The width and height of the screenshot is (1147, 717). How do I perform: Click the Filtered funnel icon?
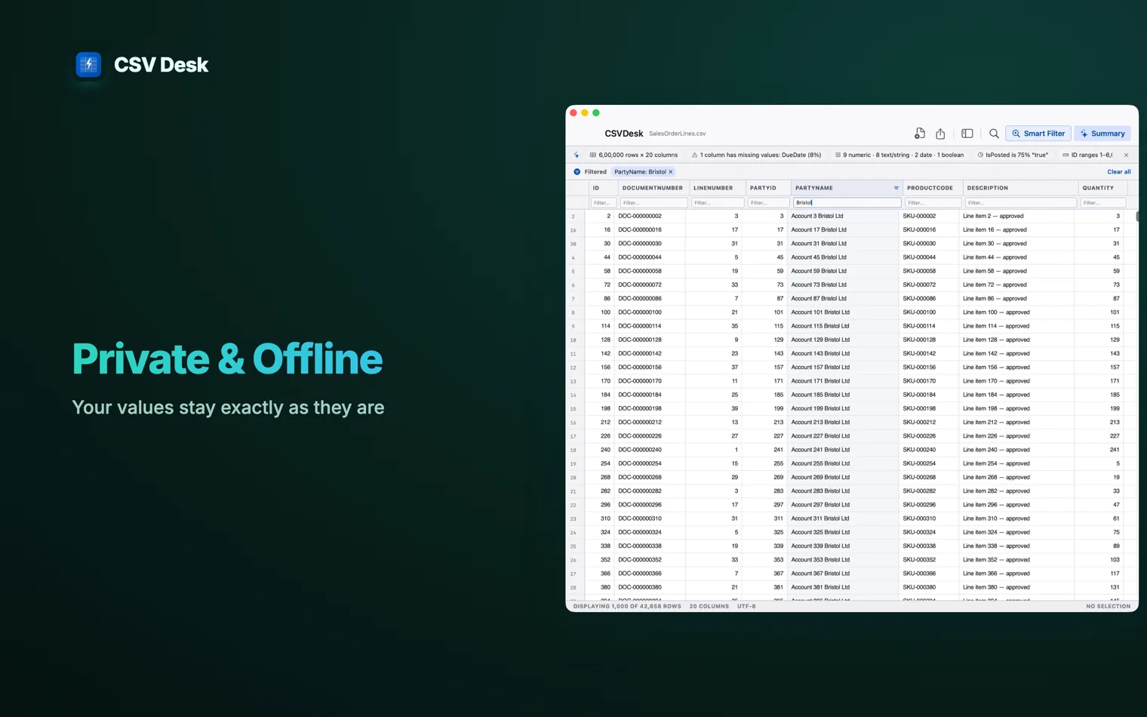click(x=577, y=172)
